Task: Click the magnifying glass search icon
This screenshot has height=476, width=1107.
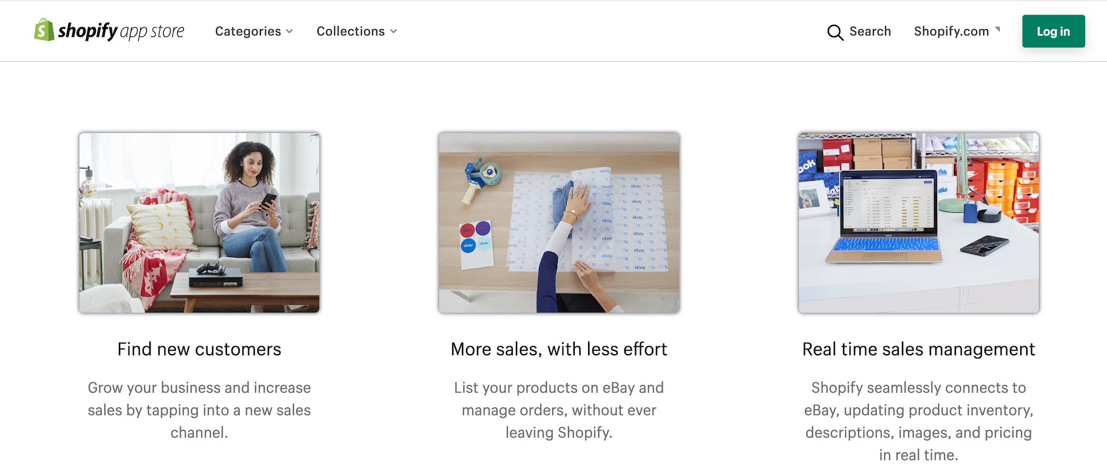Action: [x=835, y=32]
